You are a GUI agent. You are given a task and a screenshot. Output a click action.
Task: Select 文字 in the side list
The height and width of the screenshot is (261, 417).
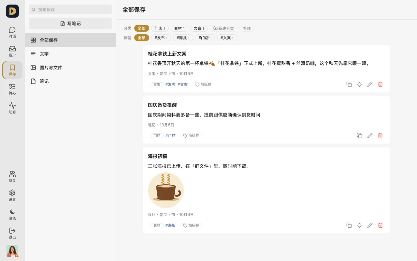(70, 54)
